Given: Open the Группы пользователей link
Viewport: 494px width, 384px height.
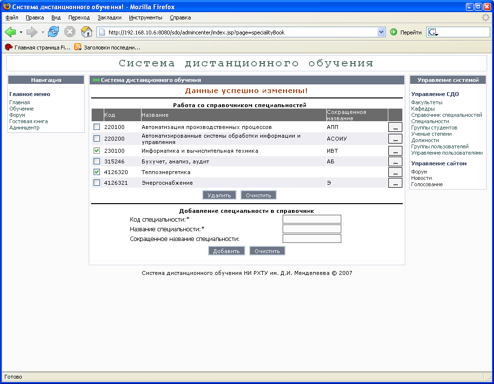Looking at the screenshot, I should pos(440,146).
